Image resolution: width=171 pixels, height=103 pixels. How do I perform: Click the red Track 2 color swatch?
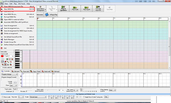click(x=2, y=56)
